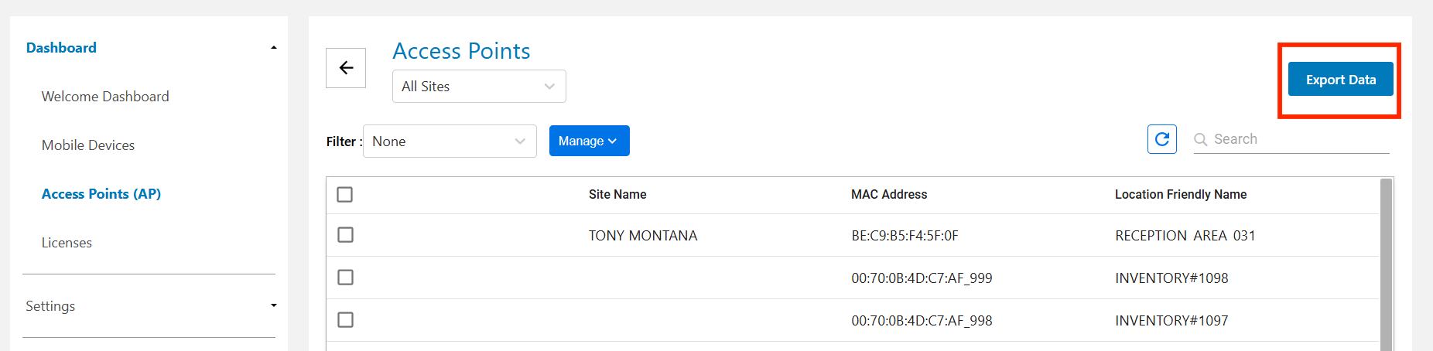Click the refresh icon button
The height and width of the screenshot is (351, 1433).
[1161, 139]
